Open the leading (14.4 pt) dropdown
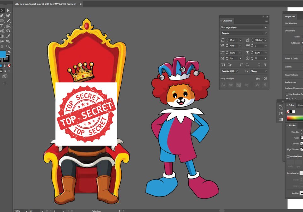The width and height of the screenshot is (303, 212). 266,40
